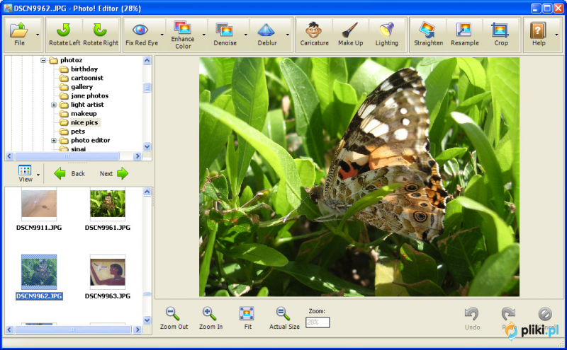Open the pets folder
Screen dimensions: 567x350
[x=78, y=132]
